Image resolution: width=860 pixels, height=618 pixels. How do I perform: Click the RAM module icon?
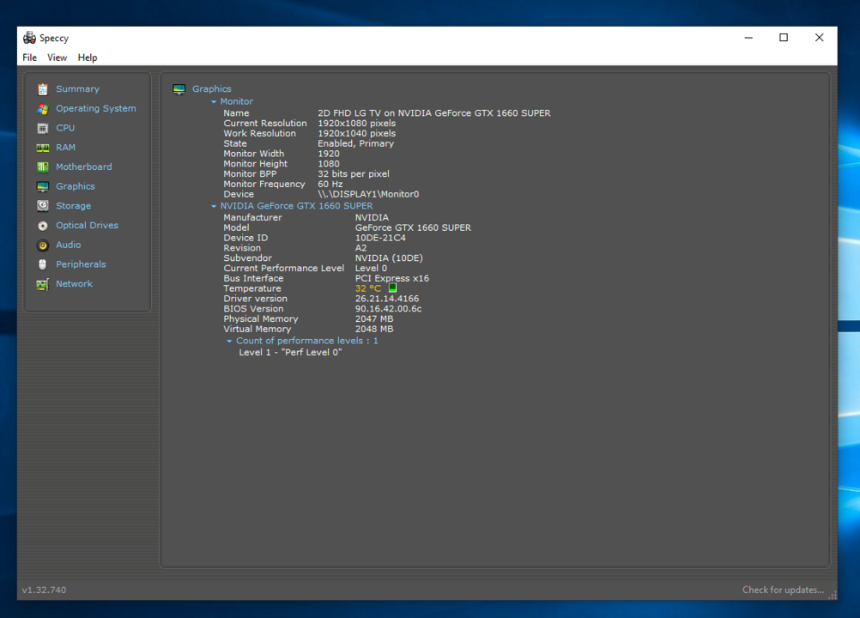(43, 148)
